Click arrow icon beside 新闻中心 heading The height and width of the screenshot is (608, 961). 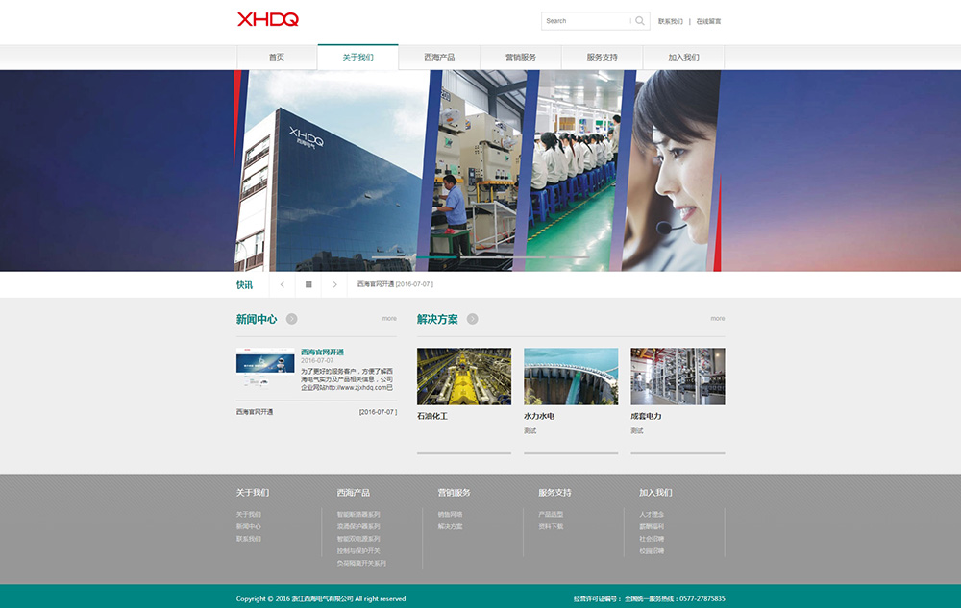[x=291, y=319]
